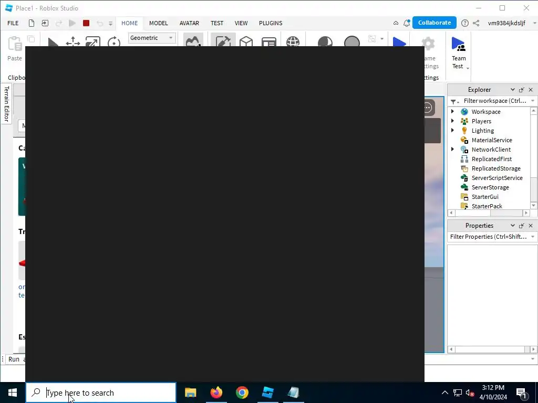Click the Open file icon beside New
This screenshot has height=403, width=538.
click(45, 23)
